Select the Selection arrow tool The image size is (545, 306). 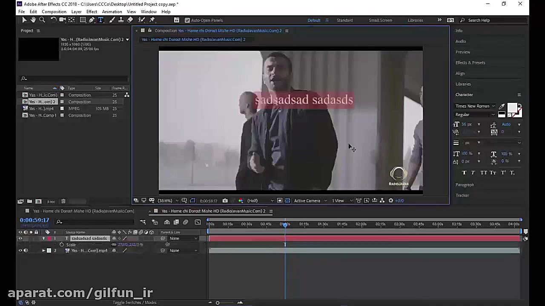point(24,20)
